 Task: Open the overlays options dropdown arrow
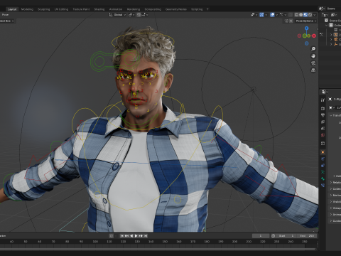coord(276,15)
